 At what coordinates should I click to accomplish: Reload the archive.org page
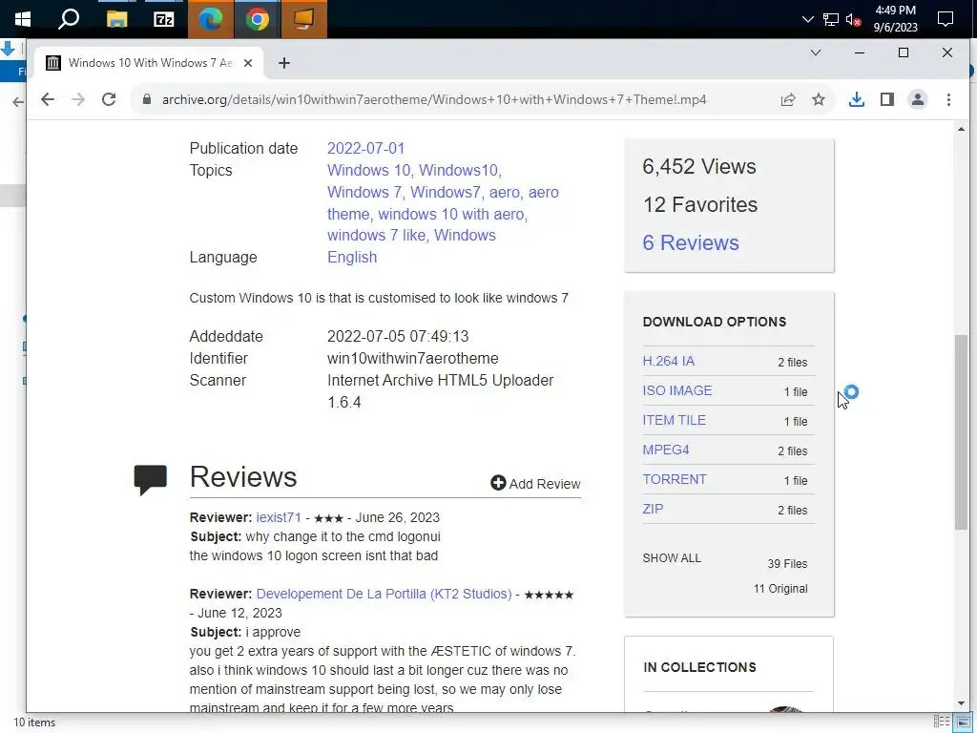coord(109,99)
